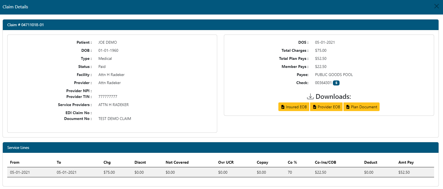Click the Co % column header
The width and height of the screenshot is (443, 189).
[x=292, y=162]
